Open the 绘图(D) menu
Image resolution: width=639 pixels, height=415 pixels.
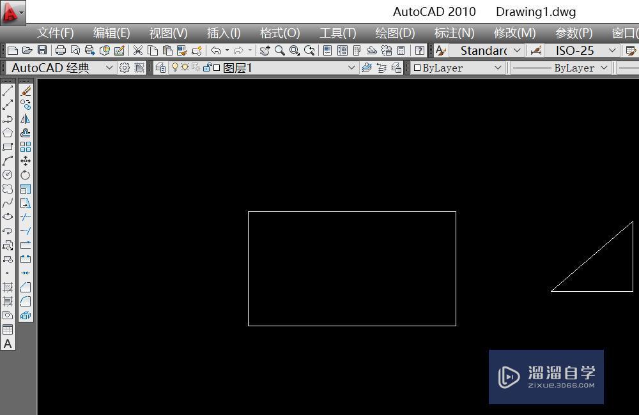coord(395,33)
